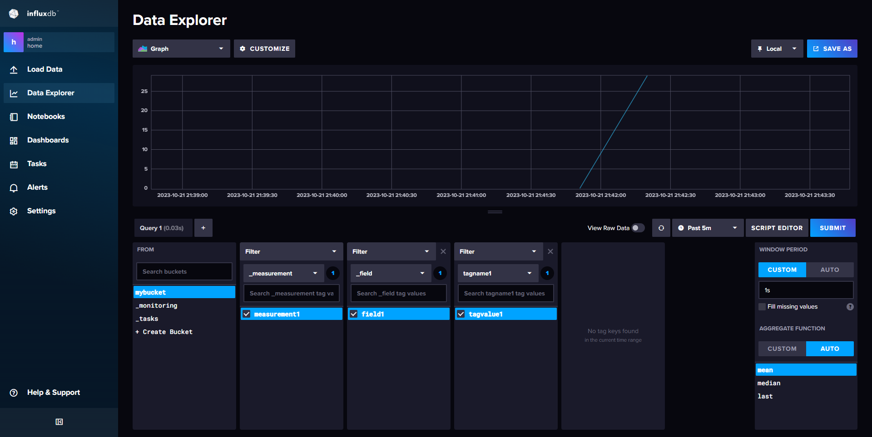872x437 pixels.
Task: Click Save As button
Action: click(x=832, y=49)
